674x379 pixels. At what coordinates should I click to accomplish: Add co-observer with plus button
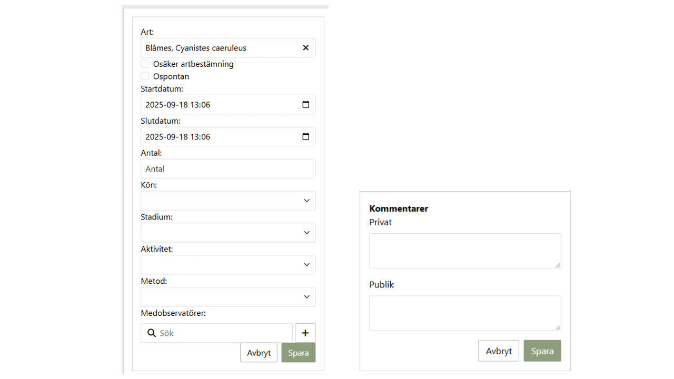305,333
